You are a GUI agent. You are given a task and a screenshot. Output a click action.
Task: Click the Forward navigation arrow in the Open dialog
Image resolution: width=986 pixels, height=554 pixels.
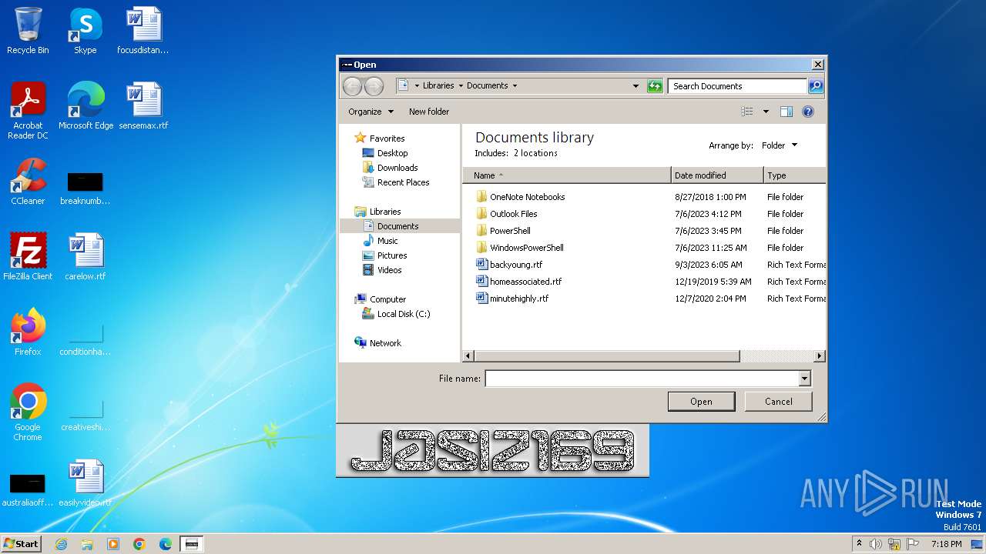[x=374, y=86]
